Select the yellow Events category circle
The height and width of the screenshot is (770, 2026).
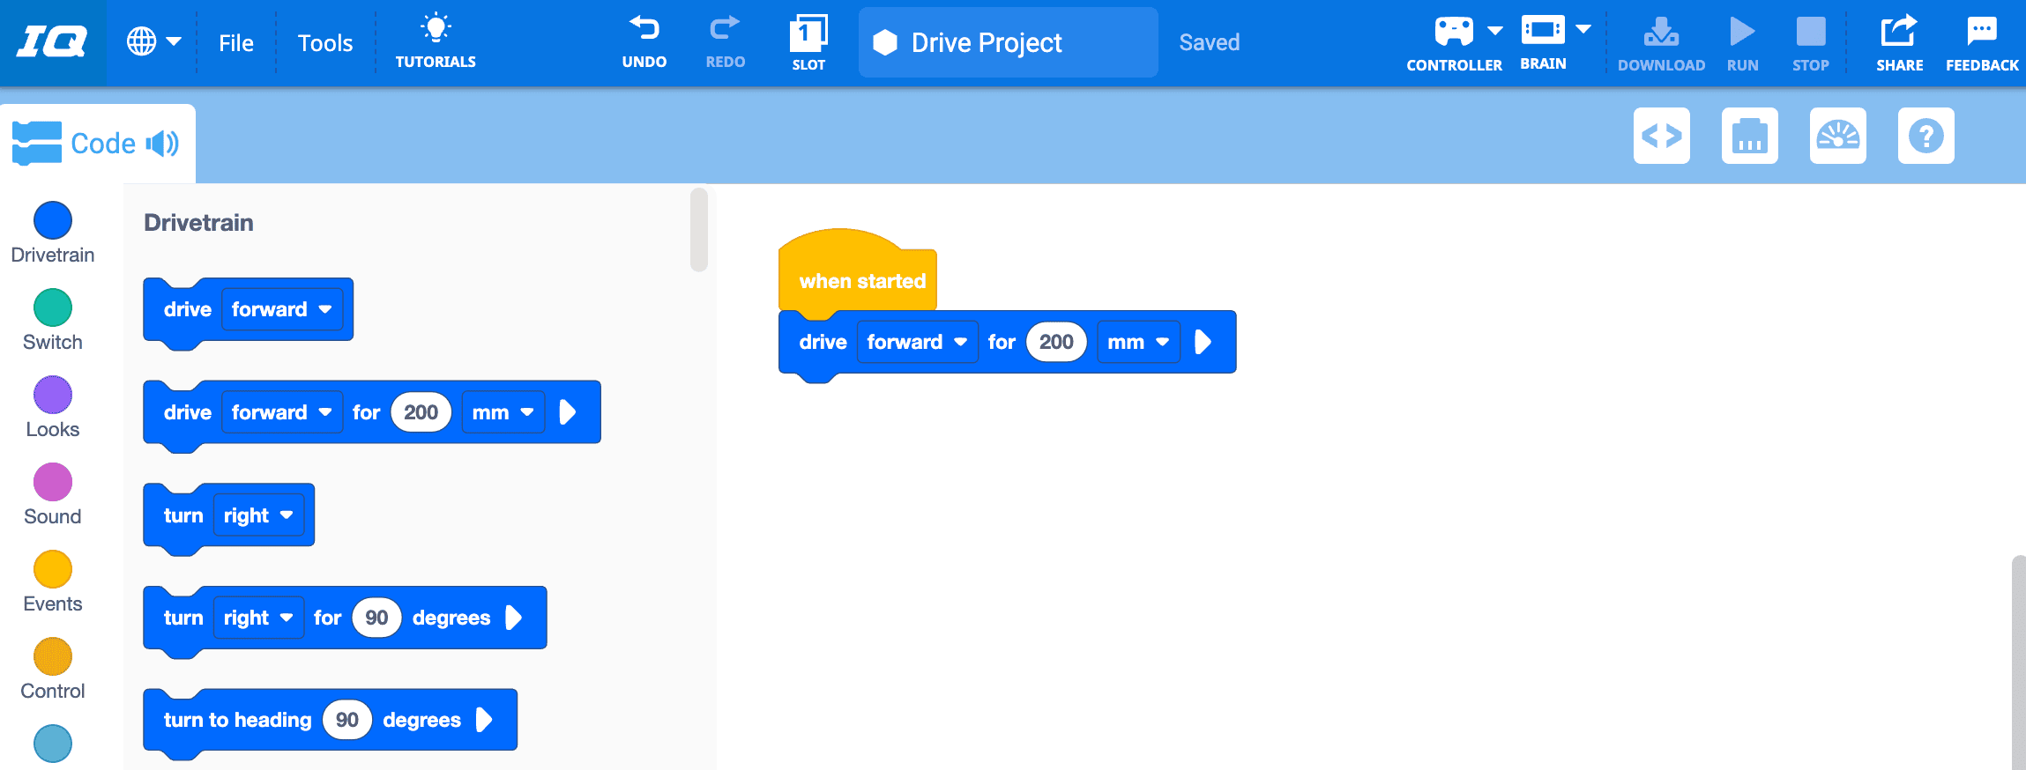(53, 569)
